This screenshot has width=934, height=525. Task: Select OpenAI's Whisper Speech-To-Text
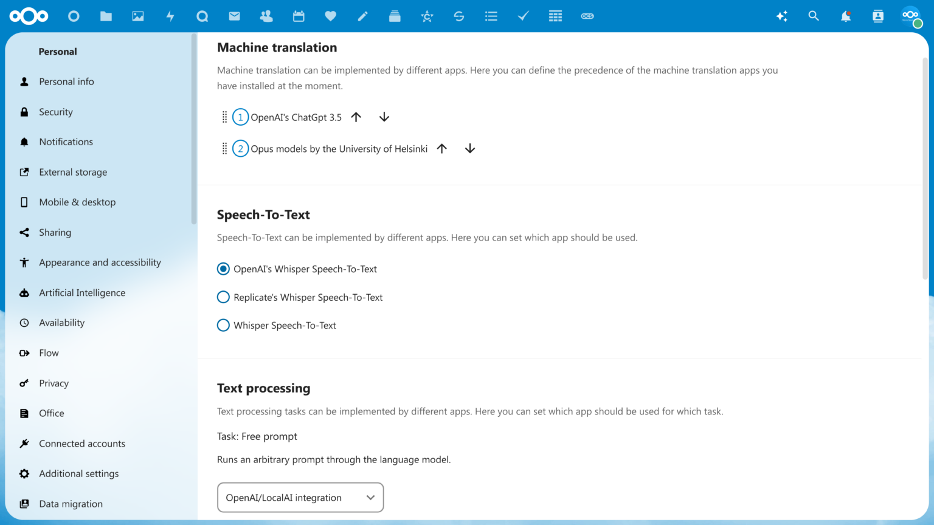pyautogui.click(x=223, y=268)
